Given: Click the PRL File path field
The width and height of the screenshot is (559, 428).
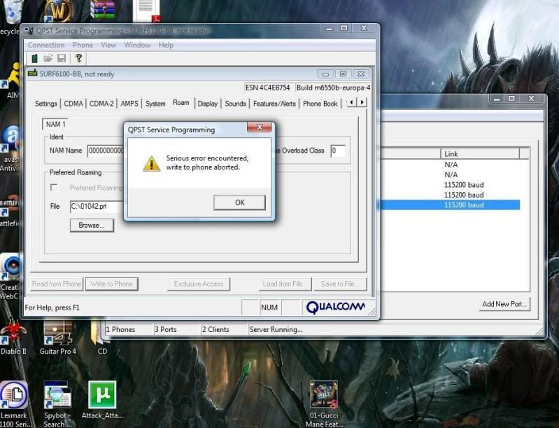Looking at the screenshot, I should 97,207.
